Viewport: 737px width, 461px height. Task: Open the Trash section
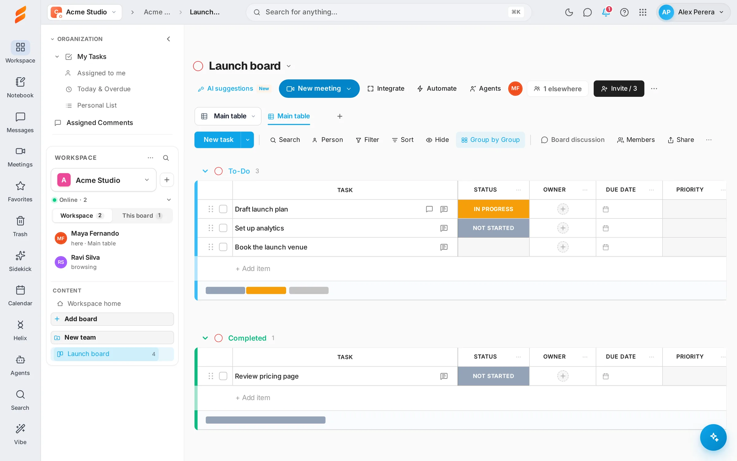(x=20, y=226)
